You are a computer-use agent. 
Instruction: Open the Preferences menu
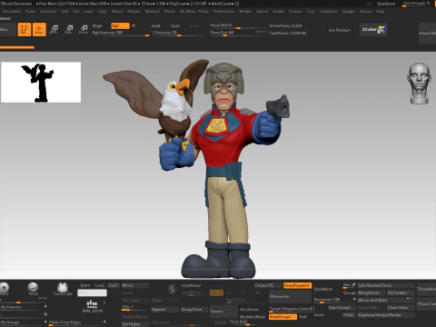click(x=223, y=11)
